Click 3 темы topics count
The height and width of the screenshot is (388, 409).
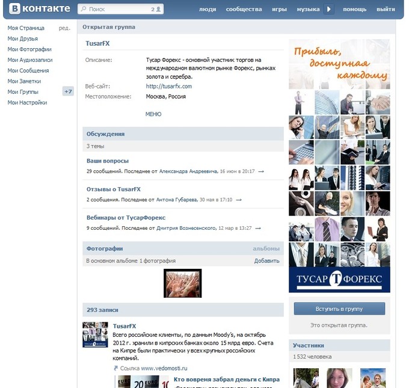pos(96,146)
